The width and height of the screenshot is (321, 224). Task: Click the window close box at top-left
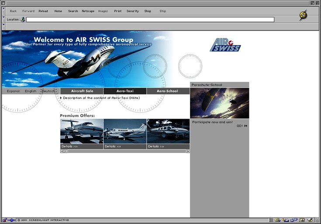pyautogui.click(x=3, y=3)
